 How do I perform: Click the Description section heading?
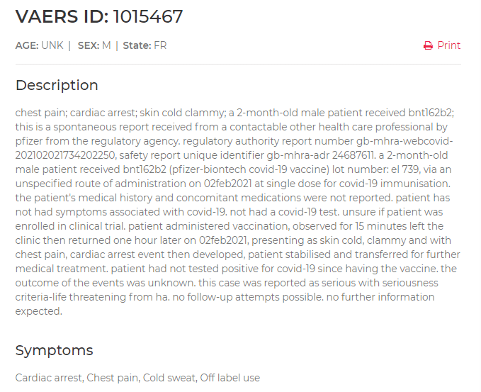coord(57,85)
